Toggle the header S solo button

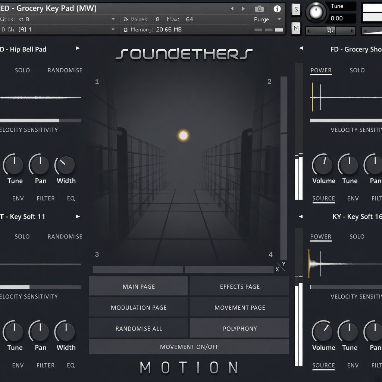pyautogui.click(x=296, y=9)
